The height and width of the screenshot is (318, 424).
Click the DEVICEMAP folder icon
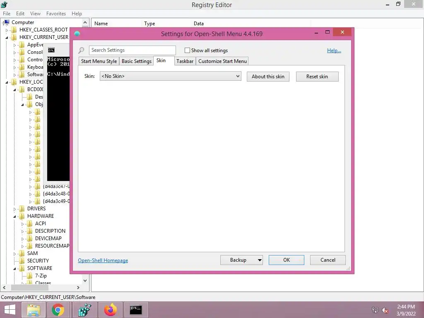[x=30, y=238]
